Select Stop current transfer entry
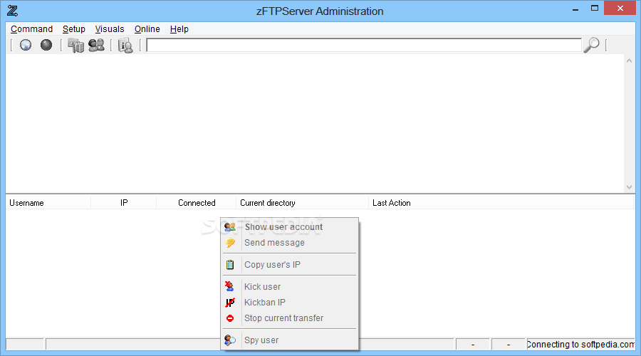Viewport: 641px width, 356px height. [290, 318]
